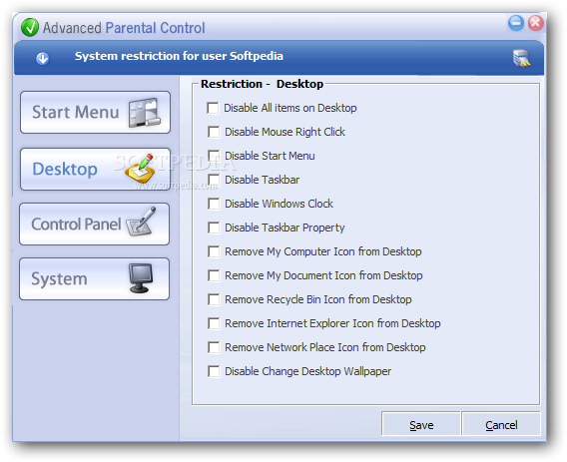
Task: Check Remove Internet Explorer Icon from Desktop
Action: point(214,323)
